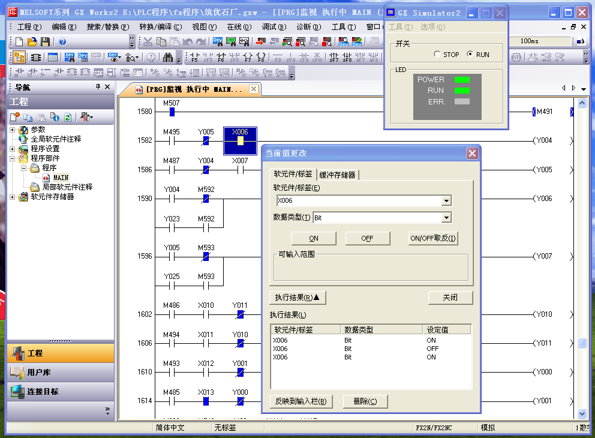Select the MAIN program in tree
This screenshot has height=438, width=595.
[61, 178]
